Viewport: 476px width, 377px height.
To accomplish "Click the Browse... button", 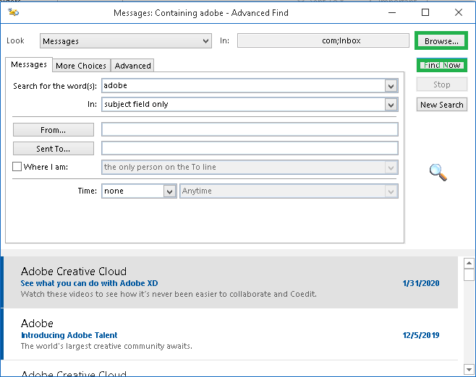I will click(x=441, y=41).
